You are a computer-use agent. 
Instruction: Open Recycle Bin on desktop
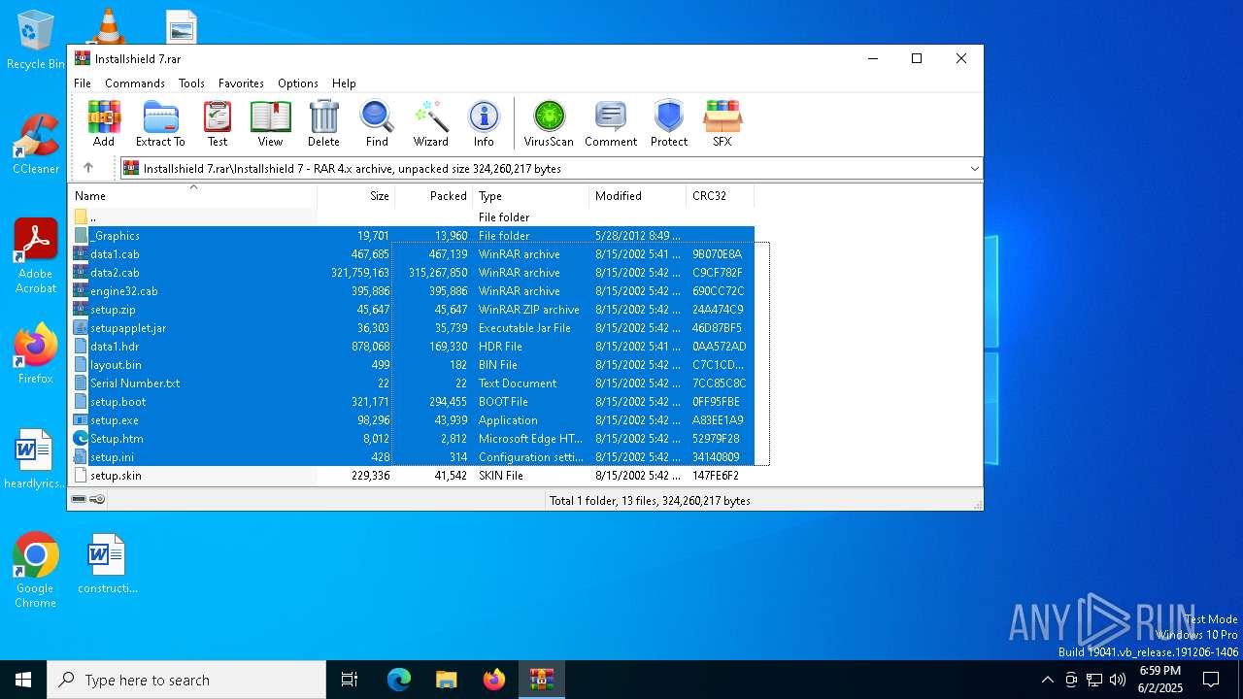point(36,40)
